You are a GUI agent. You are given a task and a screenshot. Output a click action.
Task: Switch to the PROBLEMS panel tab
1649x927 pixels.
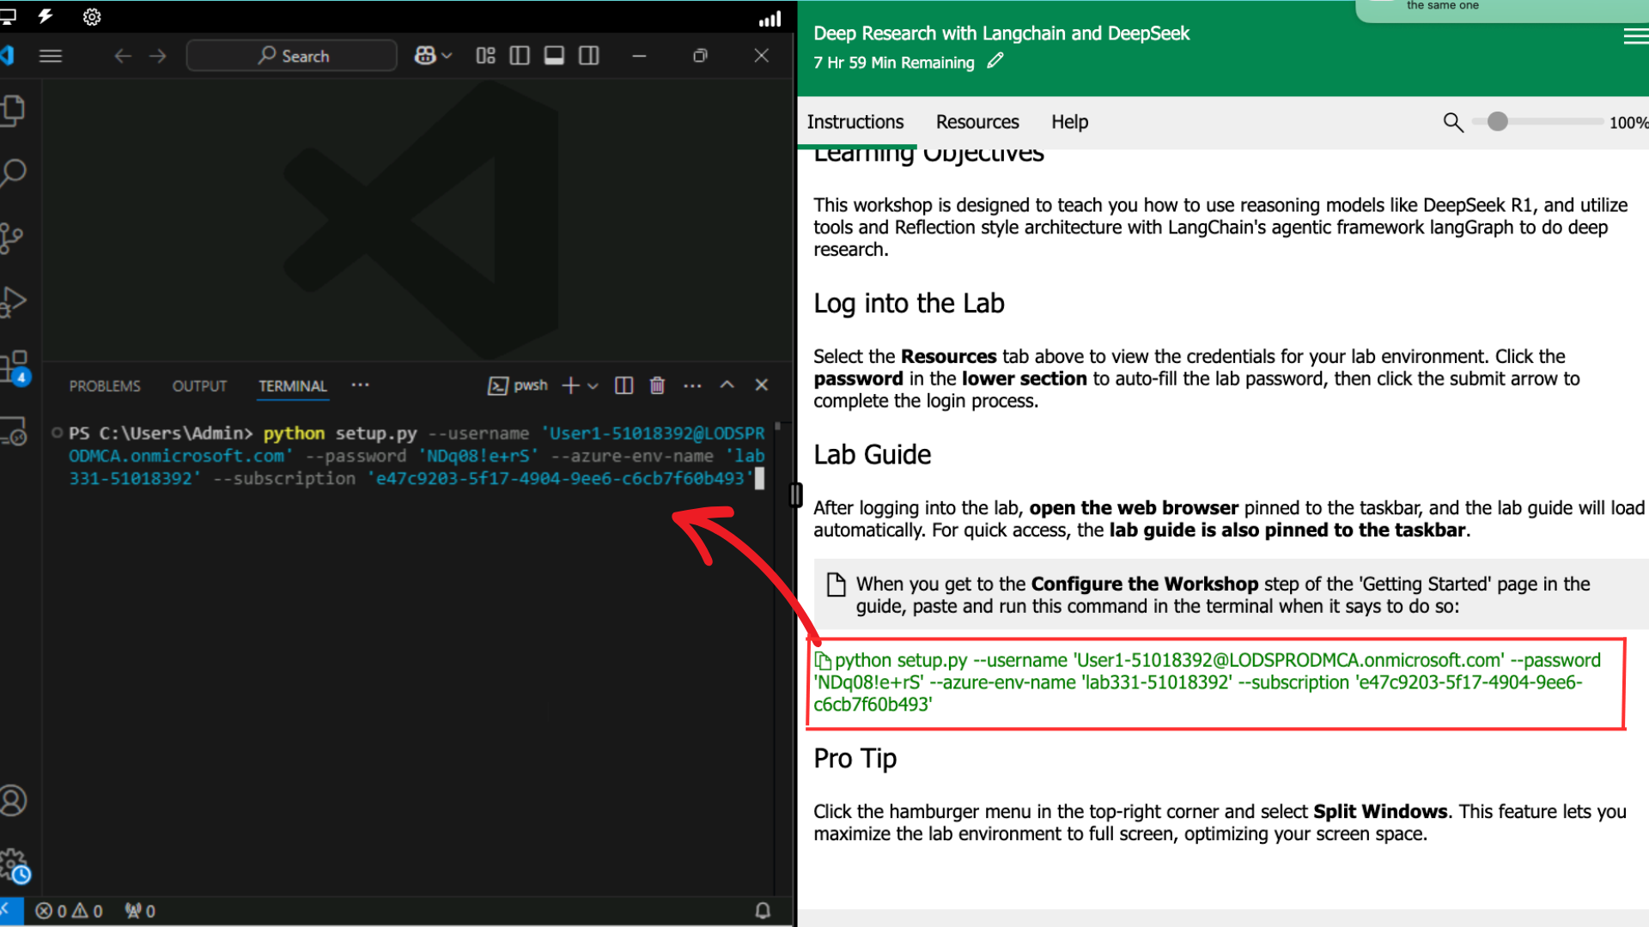(x=105, y=386)
